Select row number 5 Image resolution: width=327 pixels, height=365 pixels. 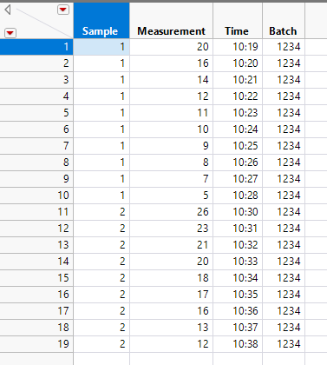pos(36,113)
